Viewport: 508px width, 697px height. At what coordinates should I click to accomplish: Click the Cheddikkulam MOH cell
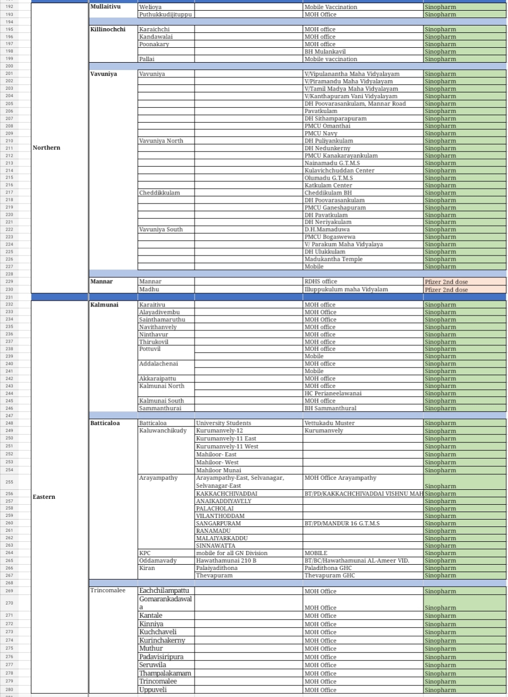(x=166, y=193)
